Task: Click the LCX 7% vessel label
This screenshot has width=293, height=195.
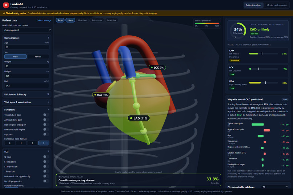Action: 157,68
